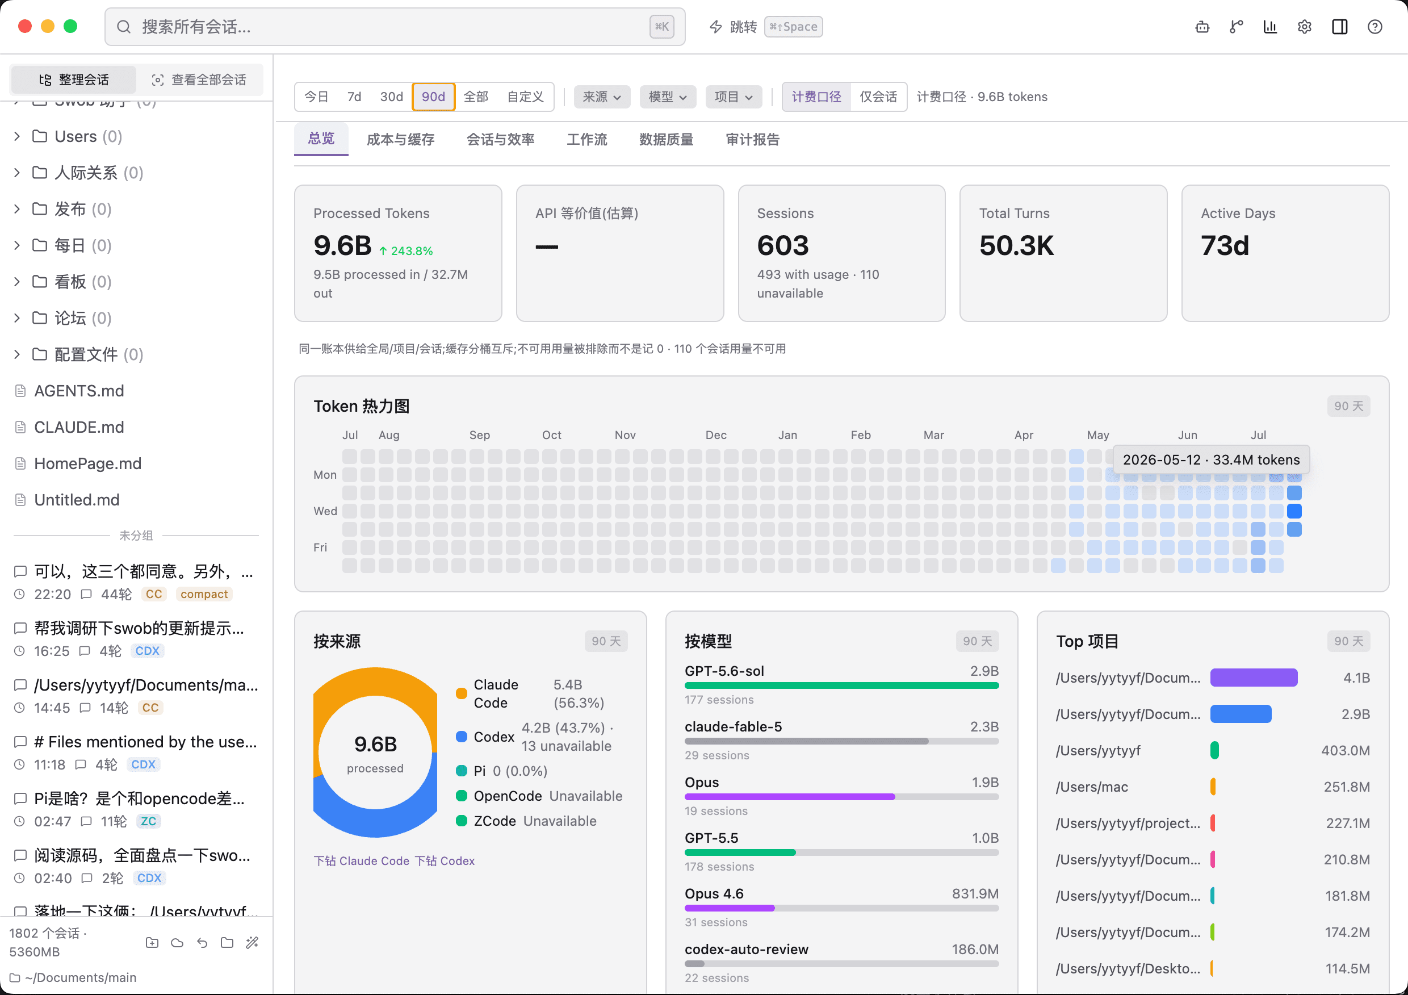Click the CC badge on the 22:20 session
This screenshot has width=1408, height=995.
(154, 594)
